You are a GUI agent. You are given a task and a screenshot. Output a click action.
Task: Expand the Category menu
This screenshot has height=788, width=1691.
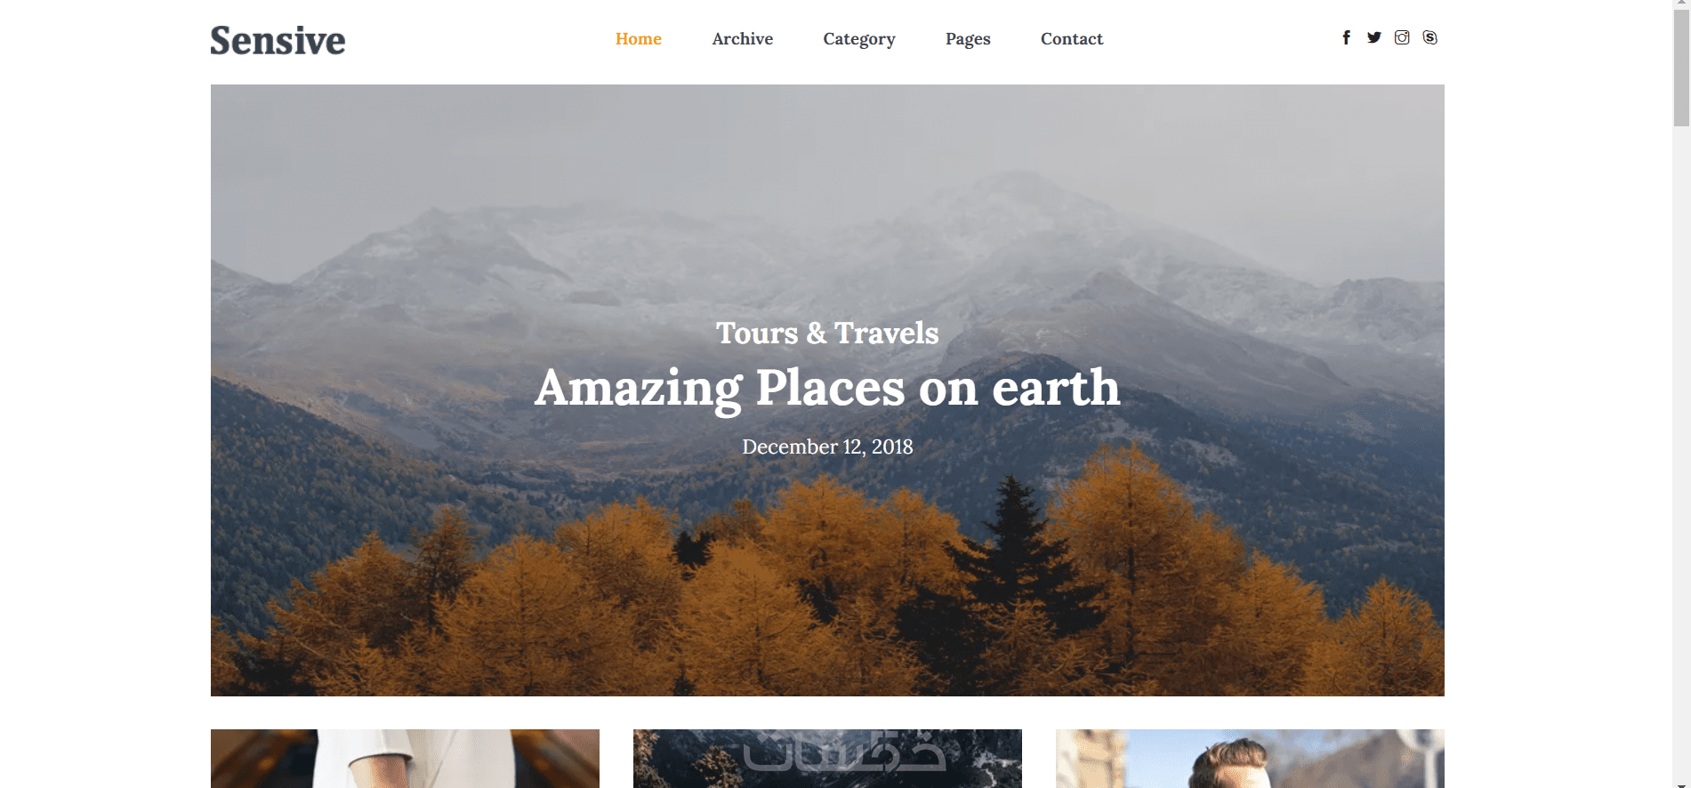click(859, 39)
